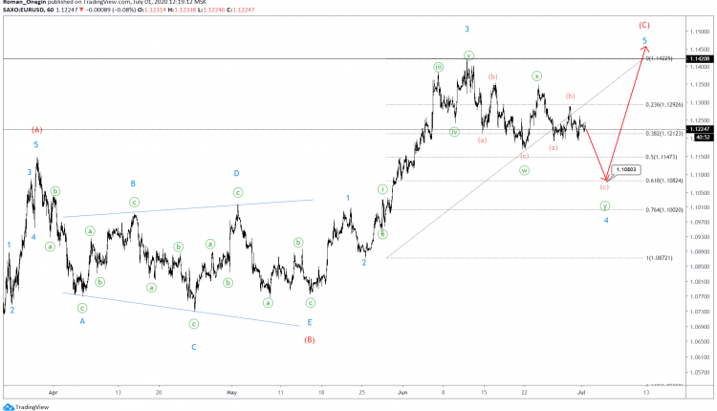Click the 40:52 bar countdown label
Screen dimensions: 717x411
click(x=704, y=137)
